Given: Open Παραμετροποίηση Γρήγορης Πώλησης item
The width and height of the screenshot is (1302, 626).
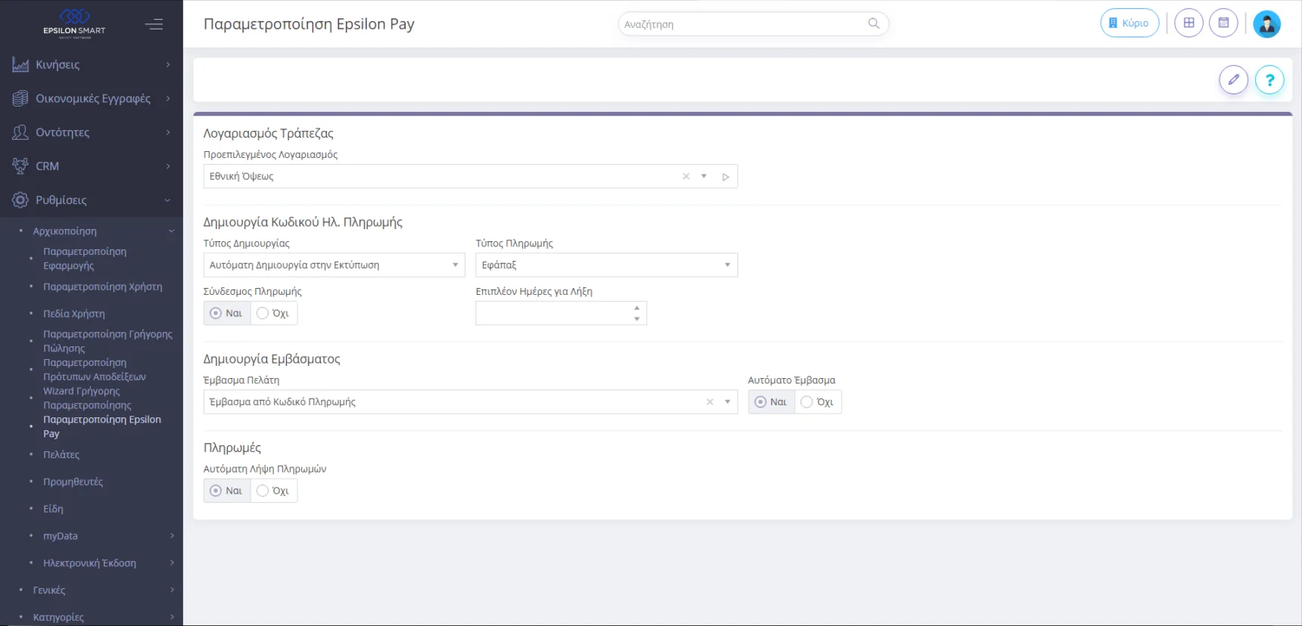Looking at the screenshot, I should tap(107, 341).
